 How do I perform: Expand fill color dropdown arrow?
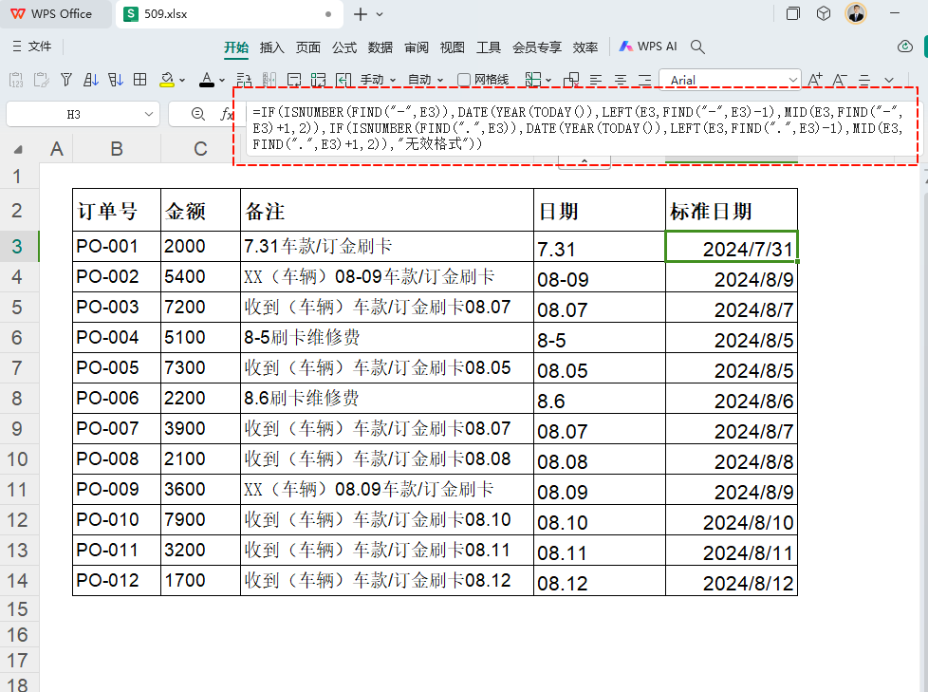pos(182,80)
